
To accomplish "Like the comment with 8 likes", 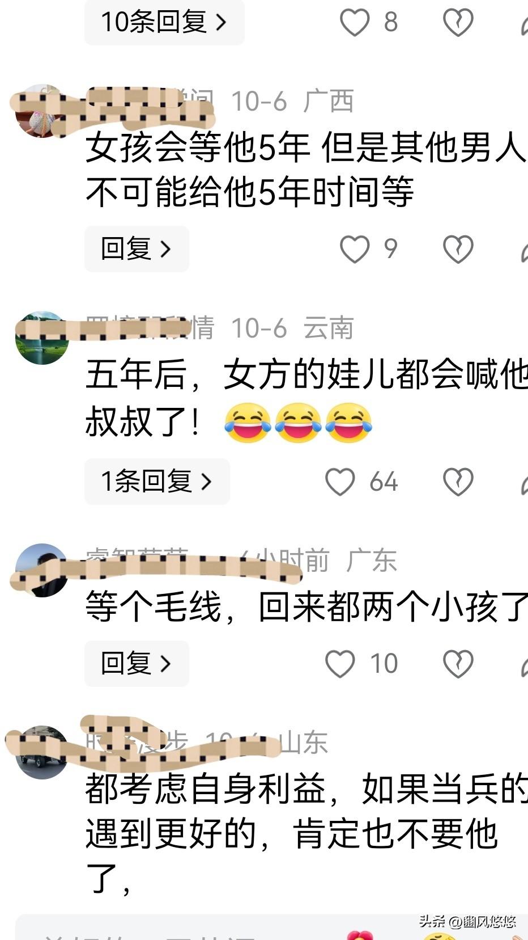I will (x=355, y=22).
